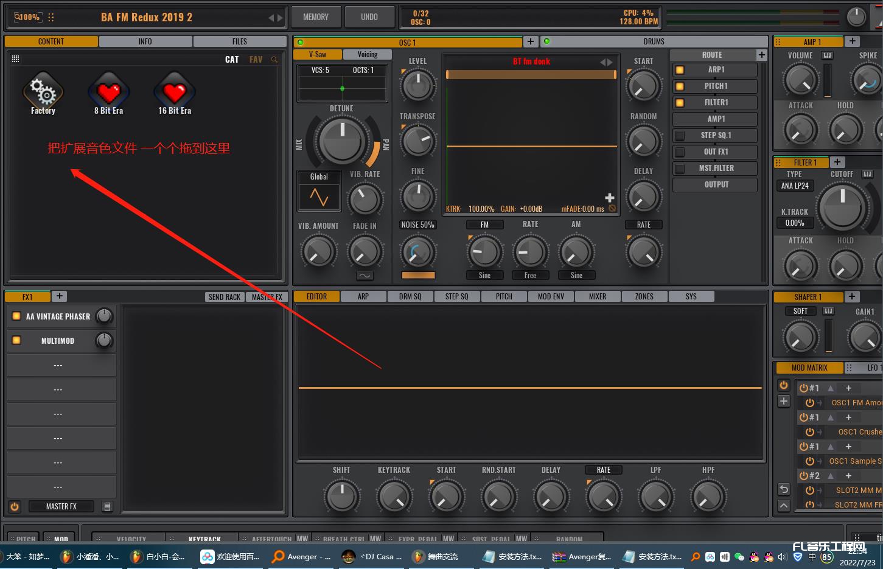Enable the STEP SQ.1 route checkbox
This screenshot has height=569, width=883.
point(680,136)
